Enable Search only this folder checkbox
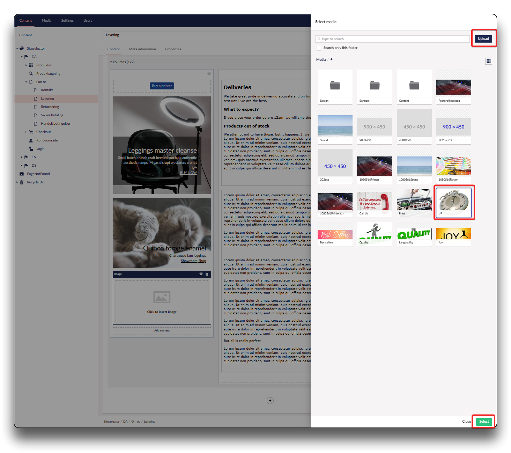511x453 pixels. [x=319, y=48]
